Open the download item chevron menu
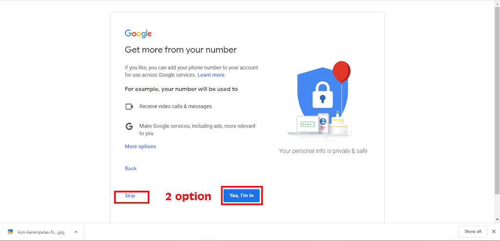The image size is (500, 241). point(76,232)
